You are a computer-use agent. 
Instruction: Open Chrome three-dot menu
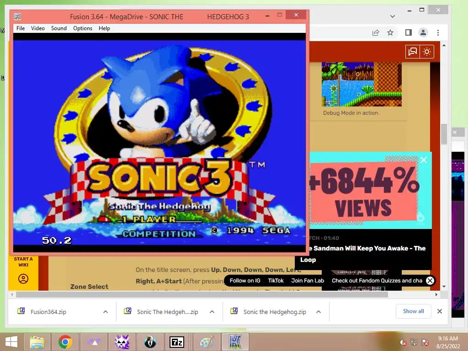438,32
